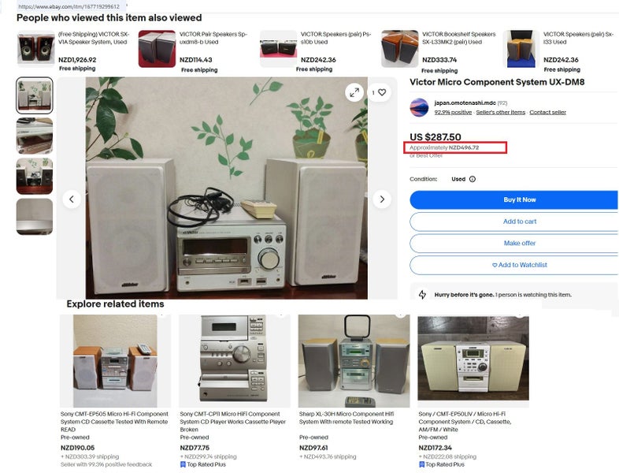The height and width of the screenshot is (473, 619).
Task: Click the lightning bolt hurry icon
Action: (422, 294)
